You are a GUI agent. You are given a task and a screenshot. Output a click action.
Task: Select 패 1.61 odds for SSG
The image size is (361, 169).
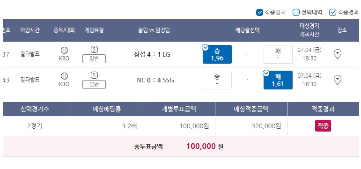click(278, 80)
